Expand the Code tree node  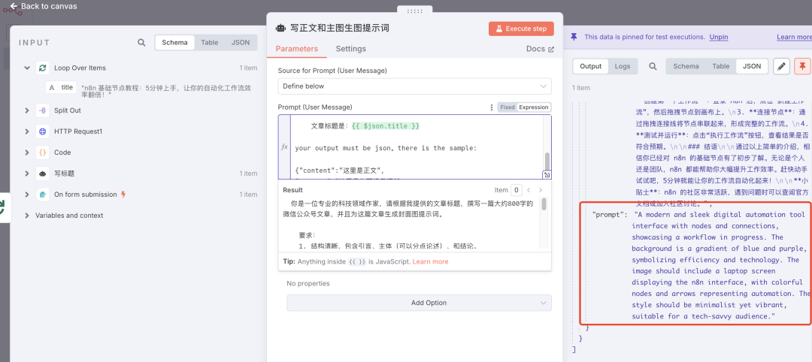(x=26, y=152)
